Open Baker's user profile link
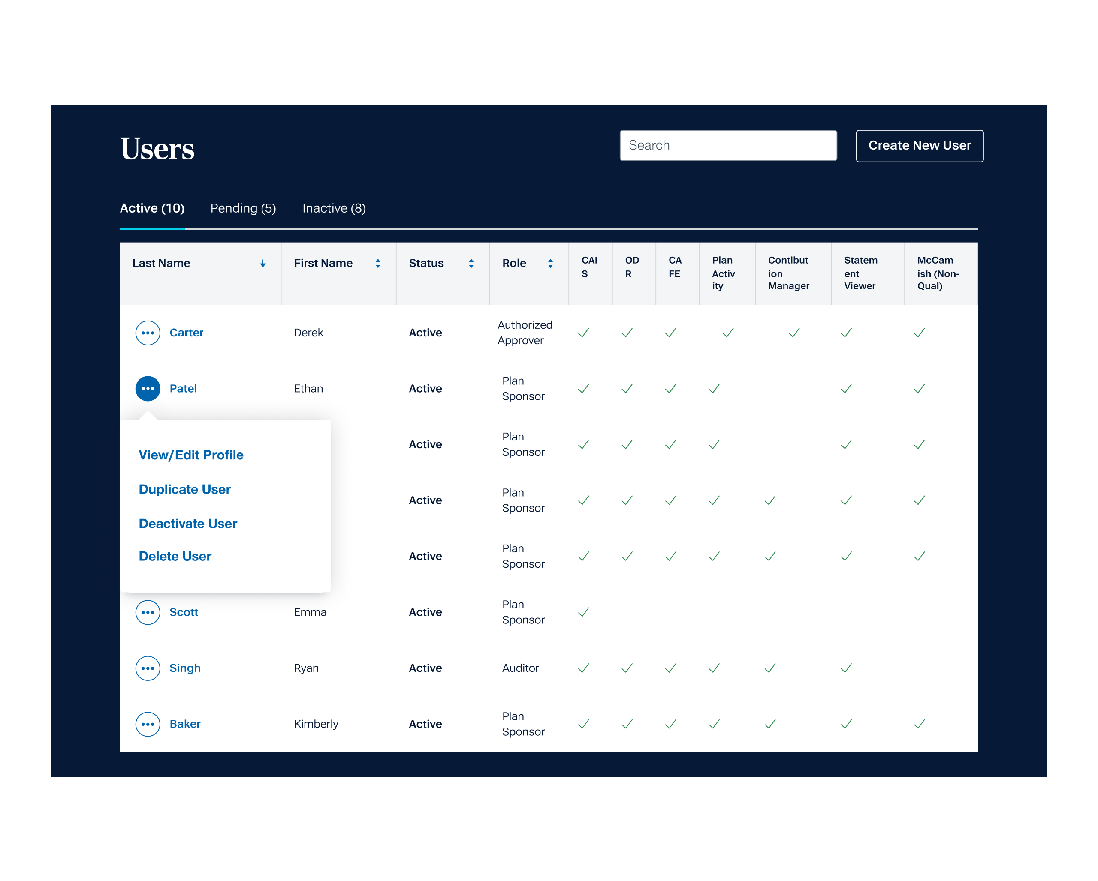This screenshot has height=881, width=1098. pos(185,724)
